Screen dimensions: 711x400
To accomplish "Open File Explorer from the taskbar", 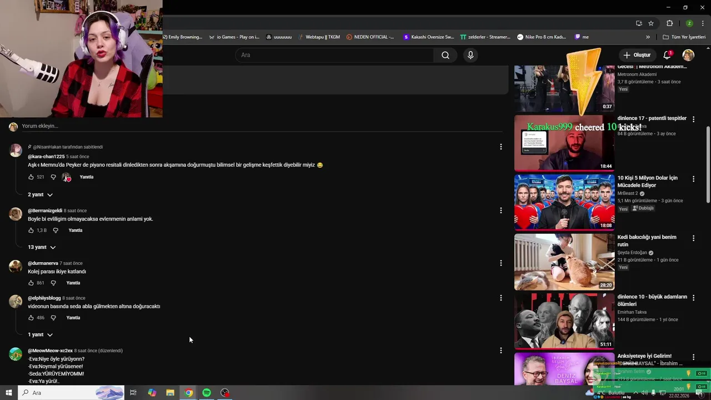I will [170, 393].
